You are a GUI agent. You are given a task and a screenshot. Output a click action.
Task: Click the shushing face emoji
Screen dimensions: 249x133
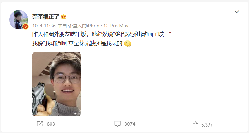pos(127,43)
